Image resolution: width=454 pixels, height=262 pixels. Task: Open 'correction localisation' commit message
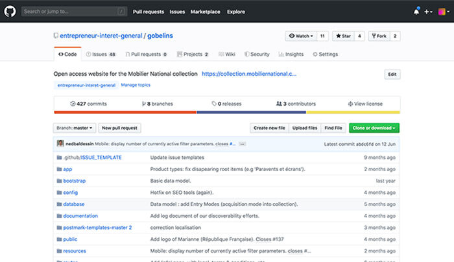tap(176, 228)
